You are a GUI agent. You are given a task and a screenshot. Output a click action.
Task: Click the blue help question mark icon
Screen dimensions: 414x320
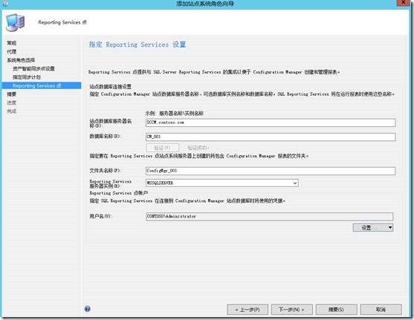[x=88, y=309]
